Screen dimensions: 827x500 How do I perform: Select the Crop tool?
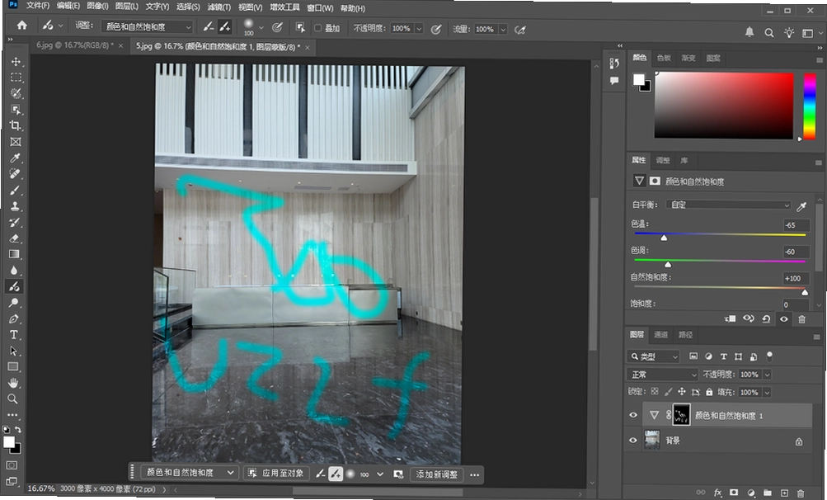pos(16,125)
